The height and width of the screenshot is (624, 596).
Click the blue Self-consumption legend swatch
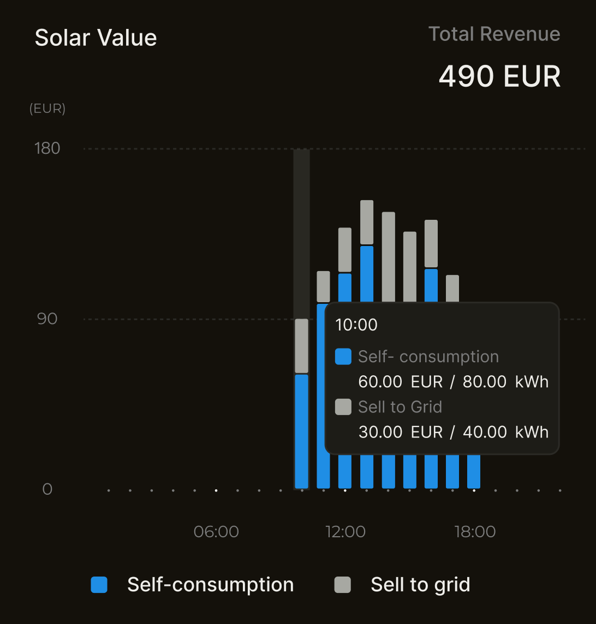point(99,585)
